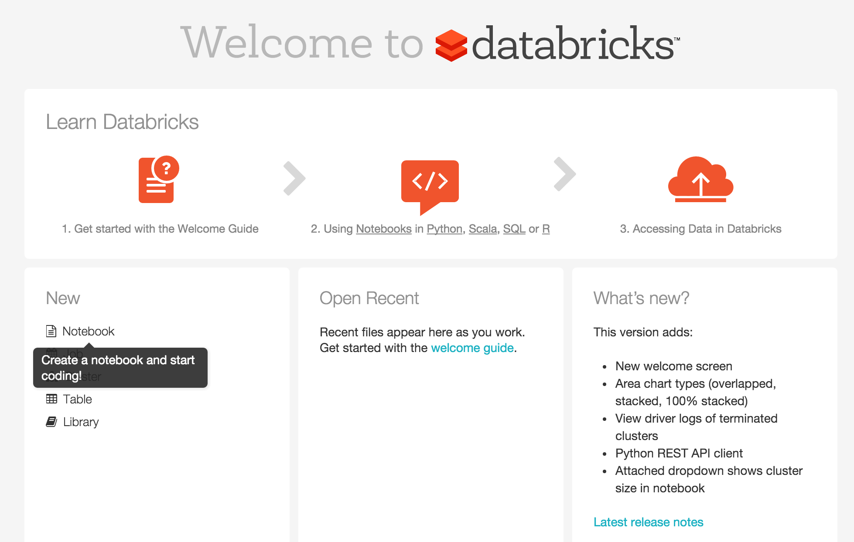Open the Scala notebook guide link

(x=482, y=229)
